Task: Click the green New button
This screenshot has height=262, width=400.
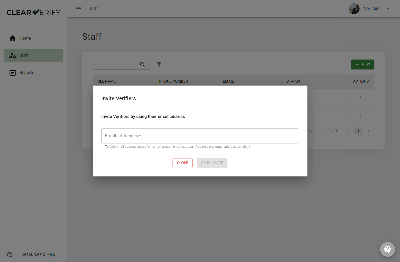Action: coord(362,64)
